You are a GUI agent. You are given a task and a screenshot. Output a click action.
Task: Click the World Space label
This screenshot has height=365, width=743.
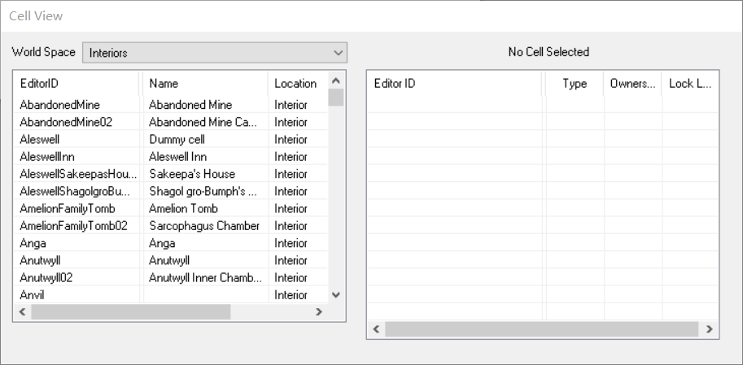[x=44, y=51]
